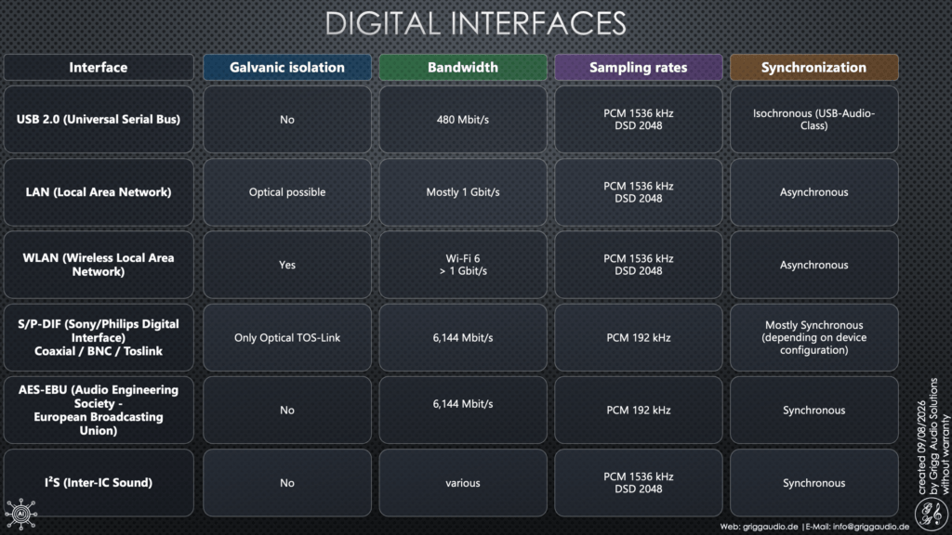Click the DIGITAL INTERFACES title

[475, 24]
